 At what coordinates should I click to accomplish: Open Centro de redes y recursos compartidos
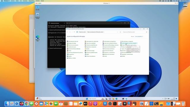click(129, 43)
